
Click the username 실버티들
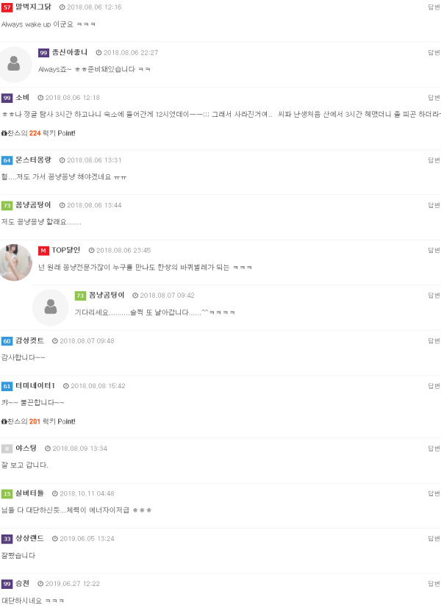(29, 493)
